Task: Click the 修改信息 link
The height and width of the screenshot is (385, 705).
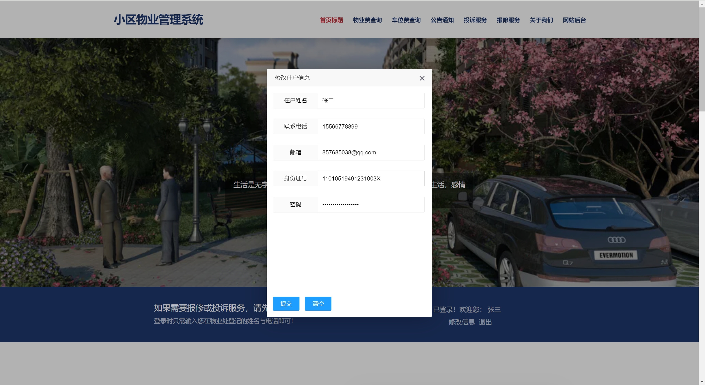Action: click(461, 322)
